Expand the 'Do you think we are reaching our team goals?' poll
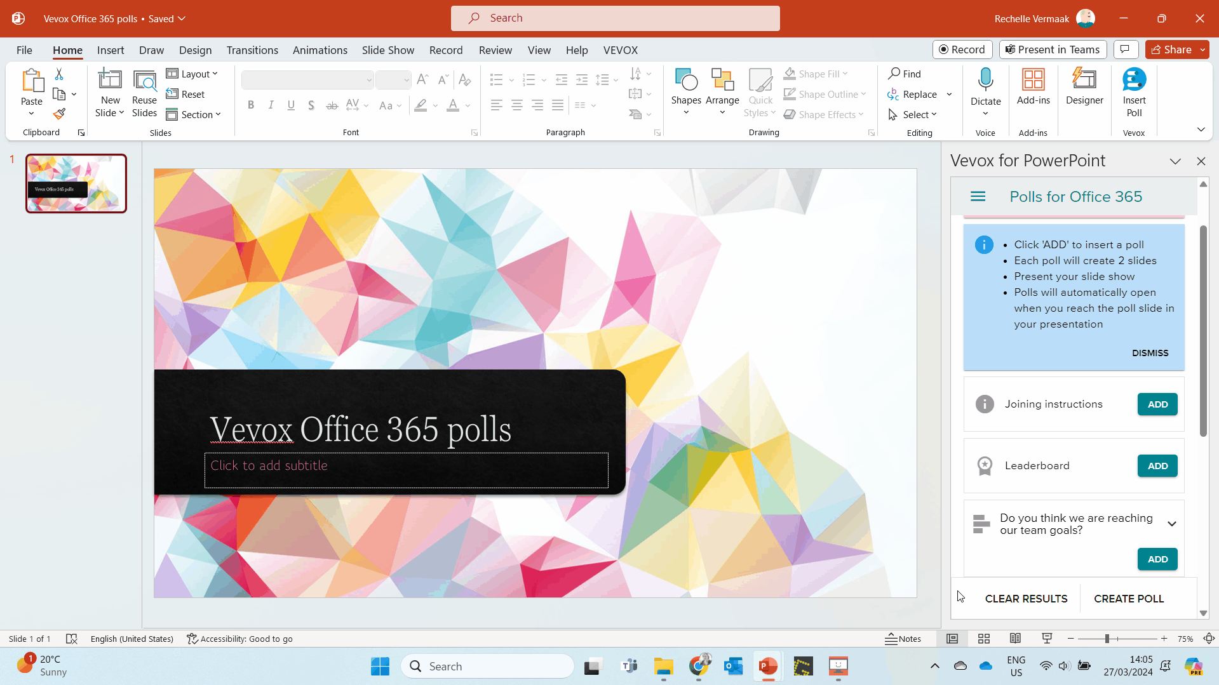This screenshot has width=1219, height=685. point(1173,523)
